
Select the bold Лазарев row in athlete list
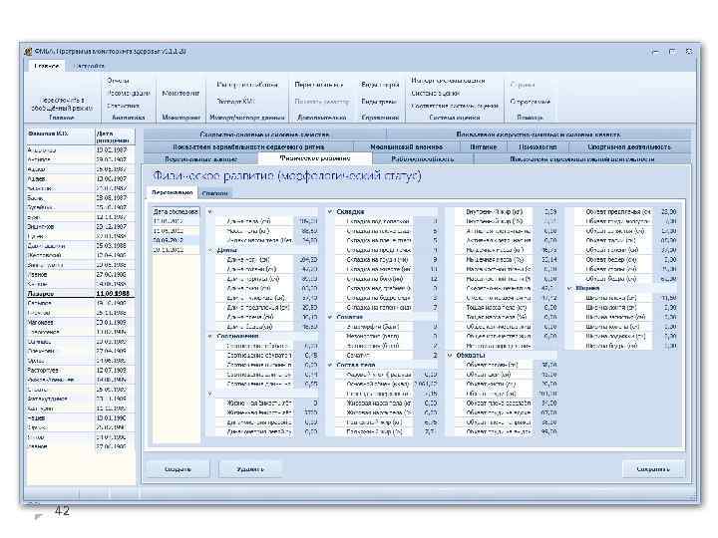[x=80, y=293]
